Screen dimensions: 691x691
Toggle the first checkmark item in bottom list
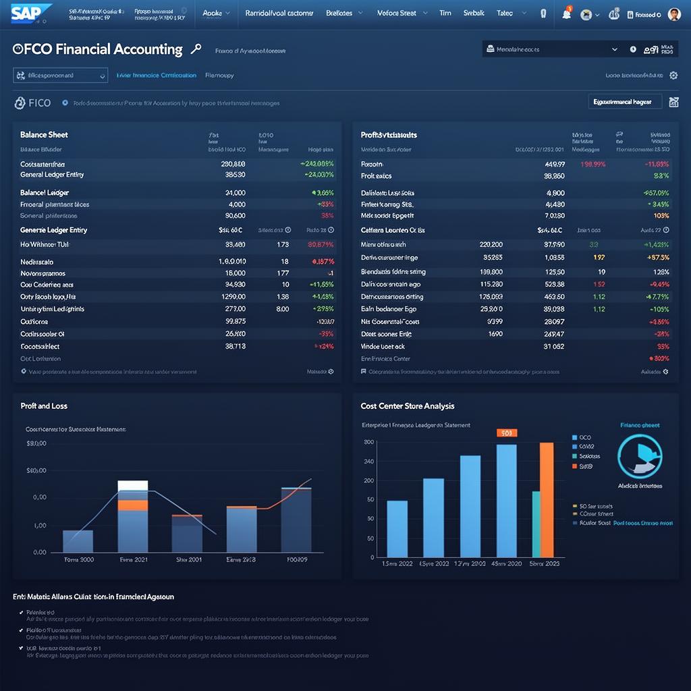point(21,613)
